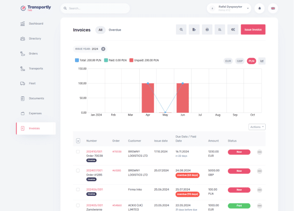Open the invoice settings gears icon
Viewport: 294px width, 211px height.
point(233,29)
